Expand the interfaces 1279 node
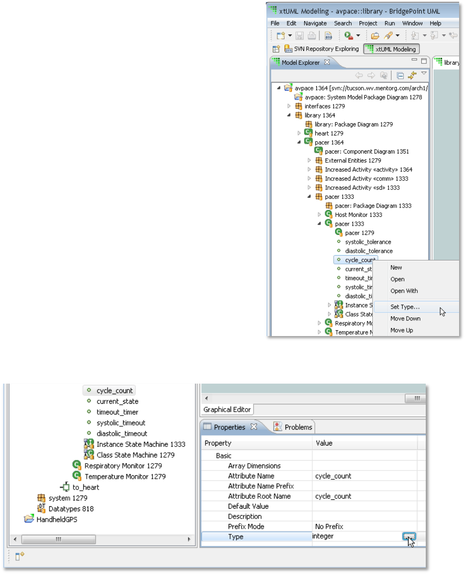465x574 pixels. point(289,106)
